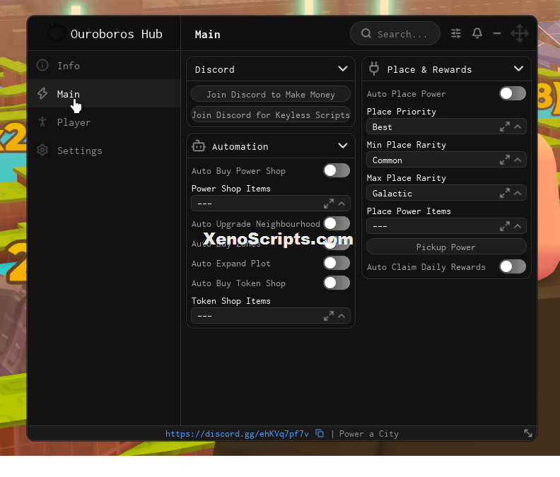Toggle Auto Claim Daily Rewards switch
The image size is (560, 477).
pos(513,266)
